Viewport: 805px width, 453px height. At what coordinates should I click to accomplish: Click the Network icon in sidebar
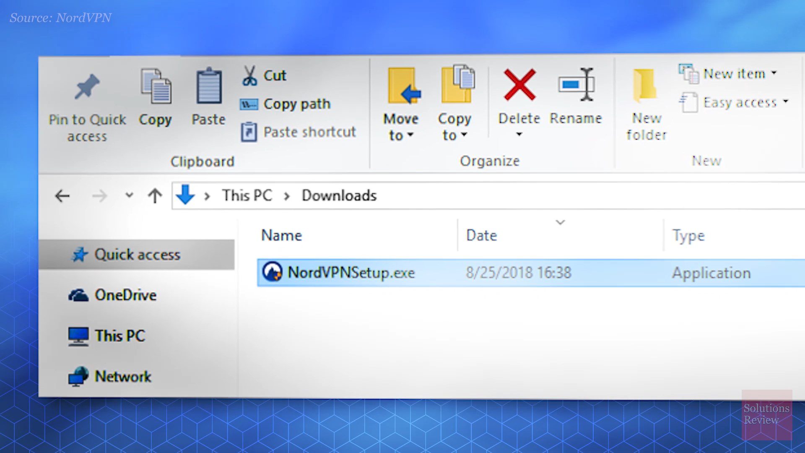(x=78, y=377)
